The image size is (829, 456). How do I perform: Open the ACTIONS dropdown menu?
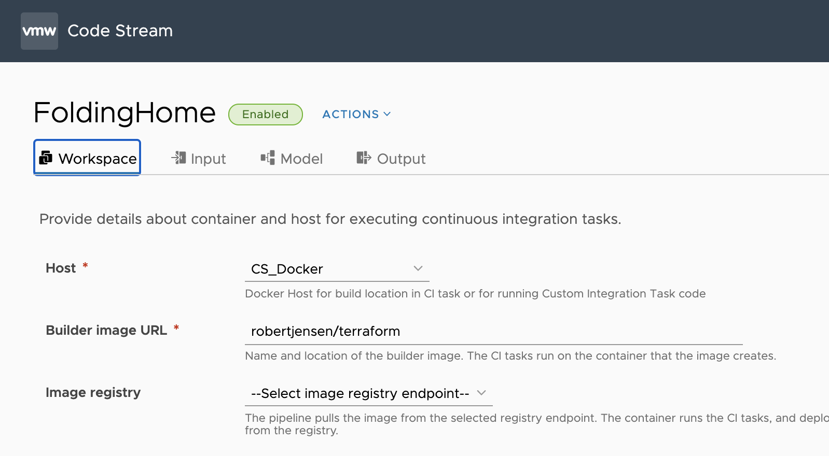[356, 114]
